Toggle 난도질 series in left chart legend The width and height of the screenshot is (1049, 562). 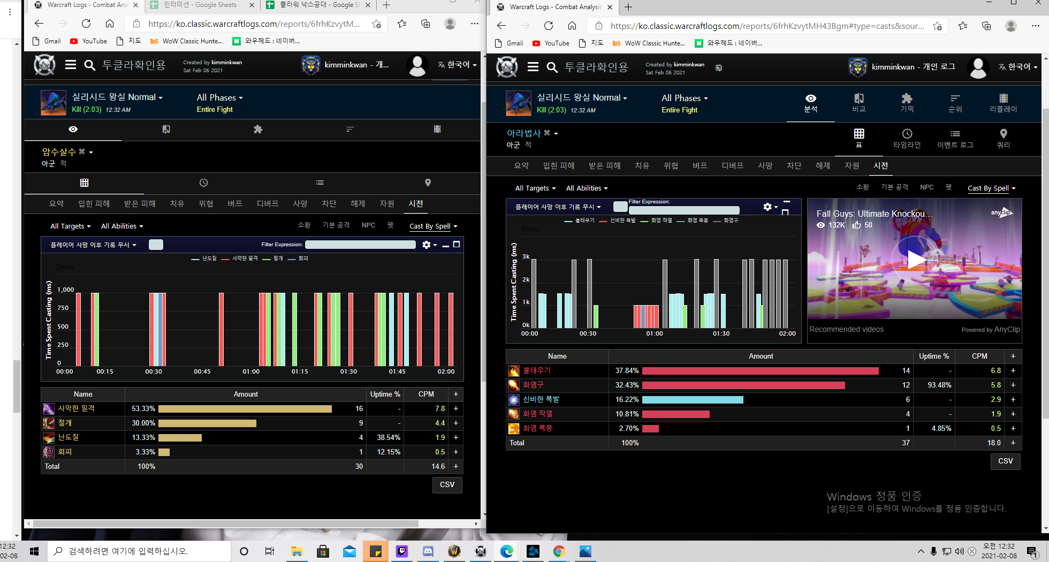[x=204, y=259]
